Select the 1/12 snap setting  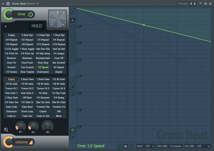click(x=73, y=34)
